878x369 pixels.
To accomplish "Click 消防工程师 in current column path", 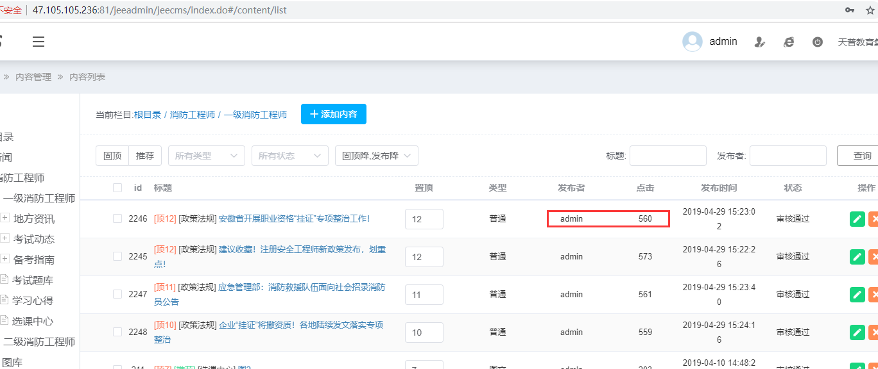I will coord(193,115).
